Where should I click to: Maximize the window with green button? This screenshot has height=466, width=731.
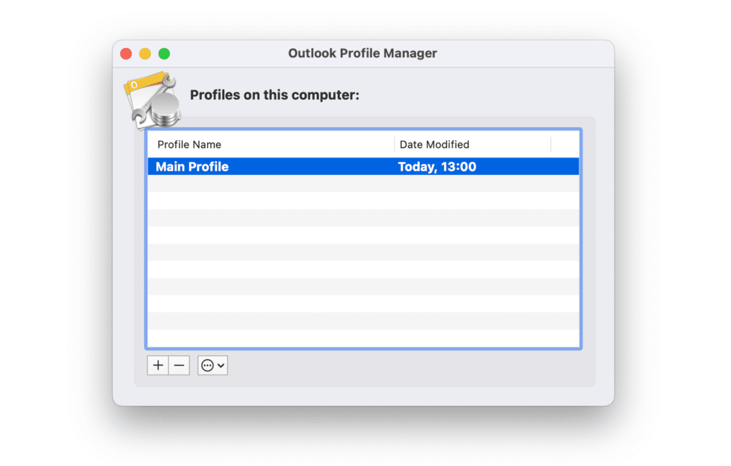(164, 54)
